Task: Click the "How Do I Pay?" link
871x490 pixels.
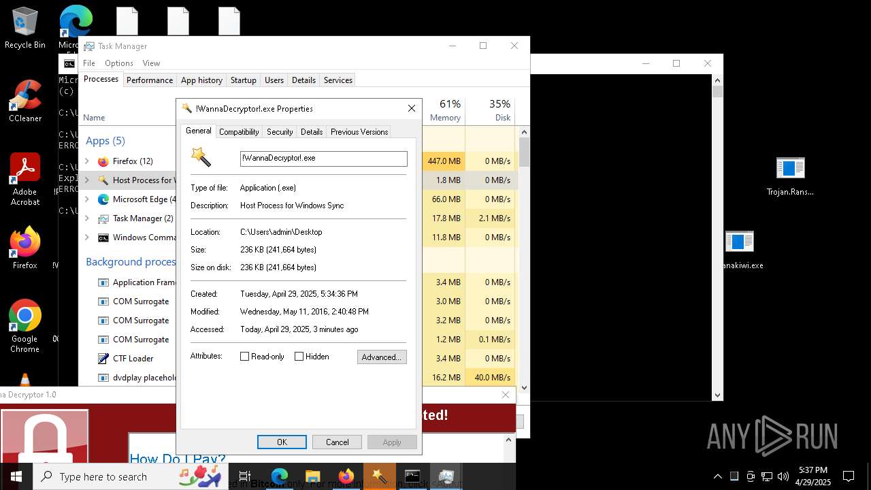Action: (178, 459)
